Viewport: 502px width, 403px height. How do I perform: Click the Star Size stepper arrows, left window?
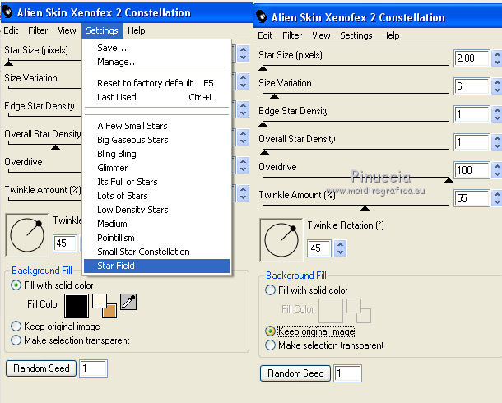[x=244, y=53]
